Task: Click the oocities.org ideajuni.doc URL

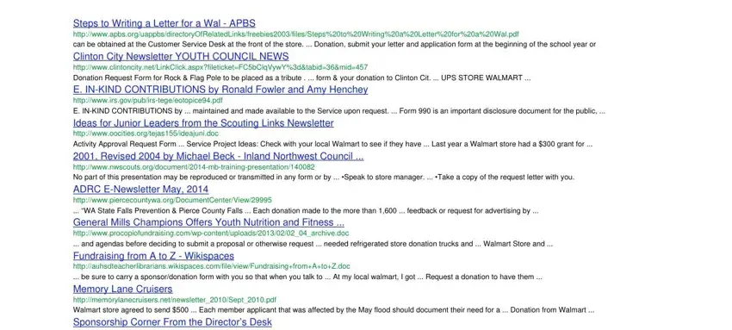Action: 146,134
